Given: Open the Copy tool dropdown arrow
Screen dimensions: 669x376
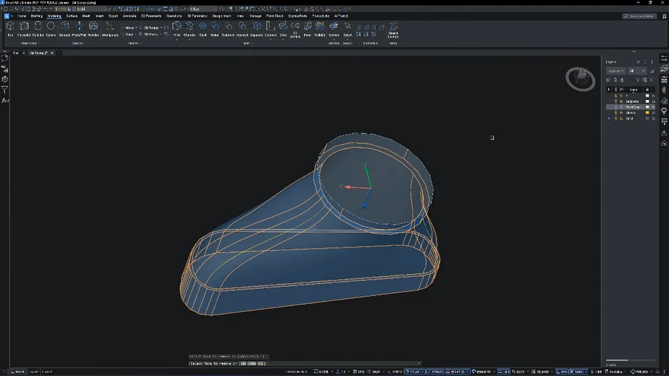Looking at the screenshot, I should 136,34.
